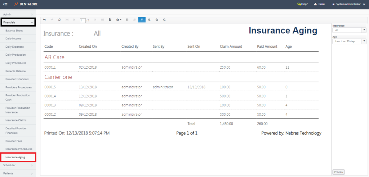369x177 pixels.
Task: Click the Preview button
Action: click(x=338, y=172)
